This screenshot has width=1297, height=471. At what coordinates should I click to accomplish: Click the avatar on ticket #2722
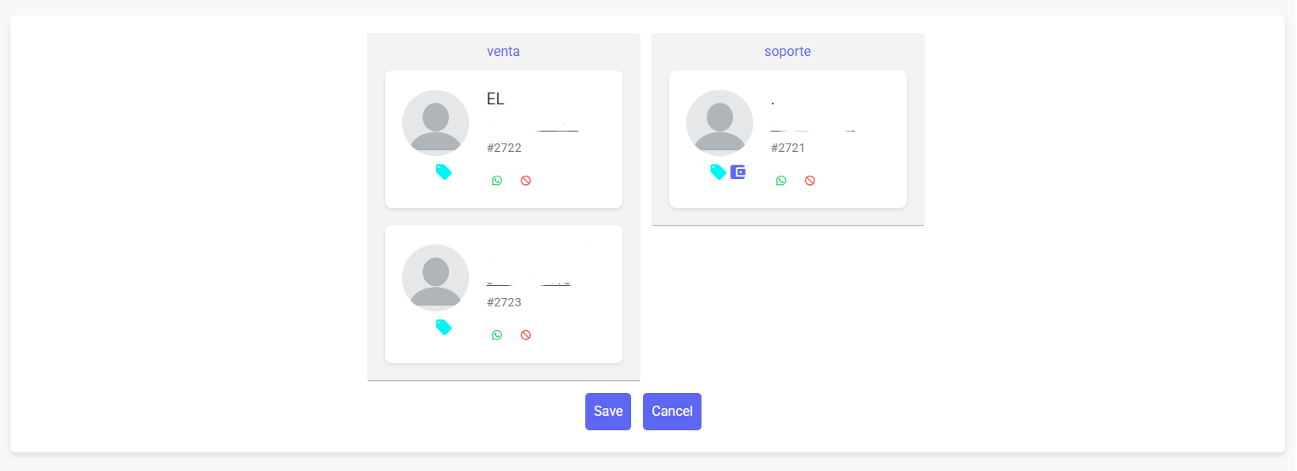point(435,123)
